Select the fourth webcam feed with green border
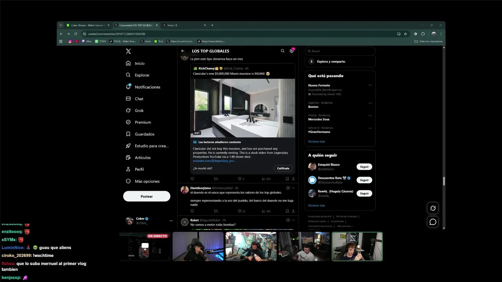 [x=357, y=246]
